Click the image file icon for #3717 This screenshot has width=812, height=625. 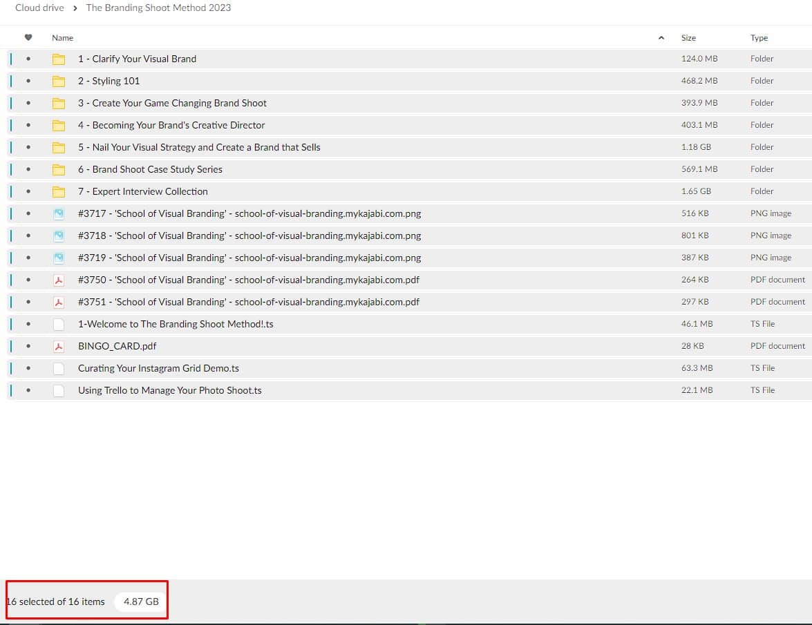(x=59, y=213)
